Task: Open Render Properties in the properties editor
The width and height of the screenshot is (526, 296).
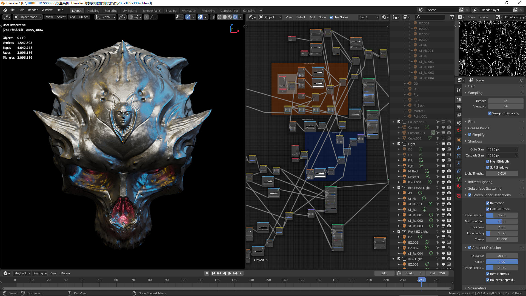Action: [x=459, y=100]
